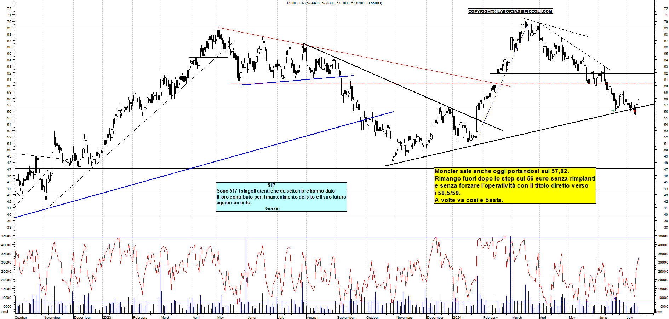Click '72' on the left price axis

[9, 8]
